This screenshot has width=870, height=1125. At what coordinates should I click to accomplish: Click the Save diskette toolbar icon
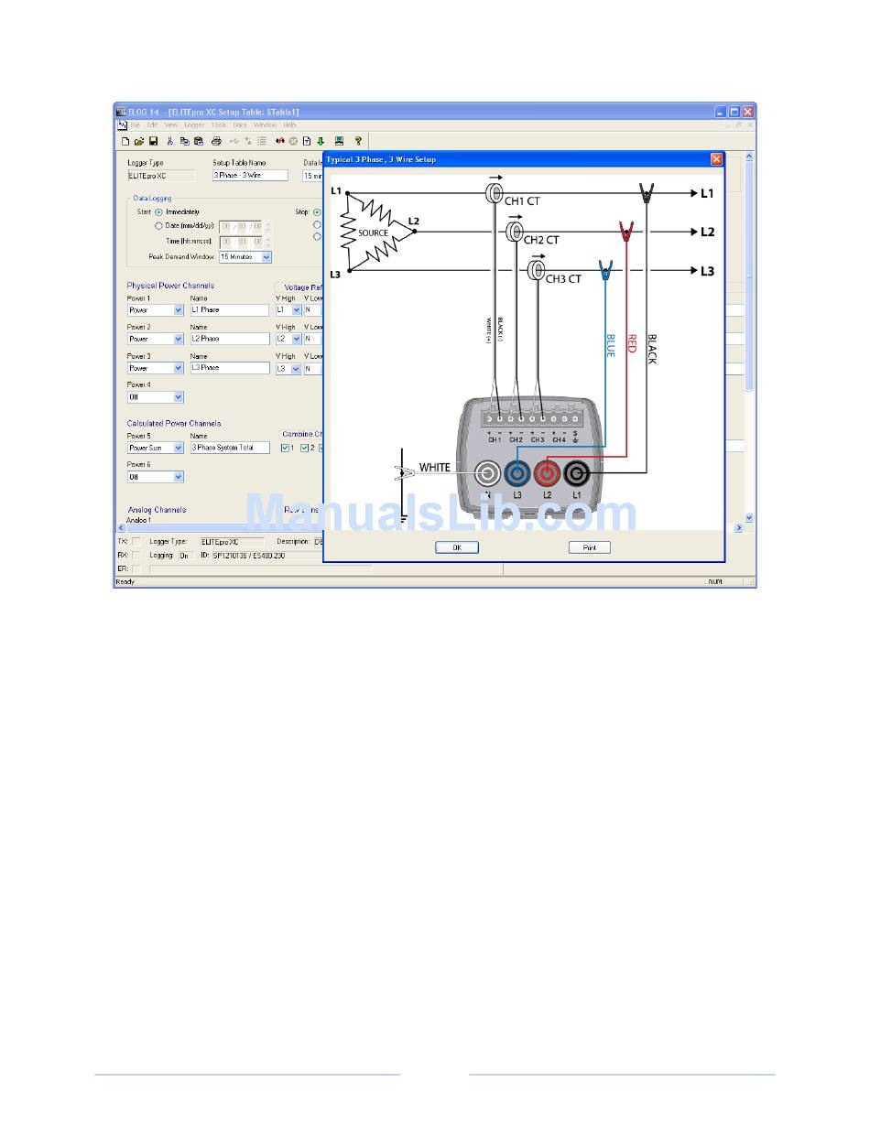pyautogui.click(x=154, y=142)
